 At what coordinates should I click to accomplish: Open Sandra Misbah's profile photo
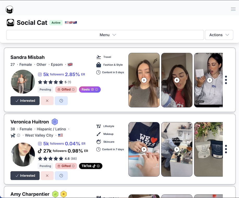(23, 82)
